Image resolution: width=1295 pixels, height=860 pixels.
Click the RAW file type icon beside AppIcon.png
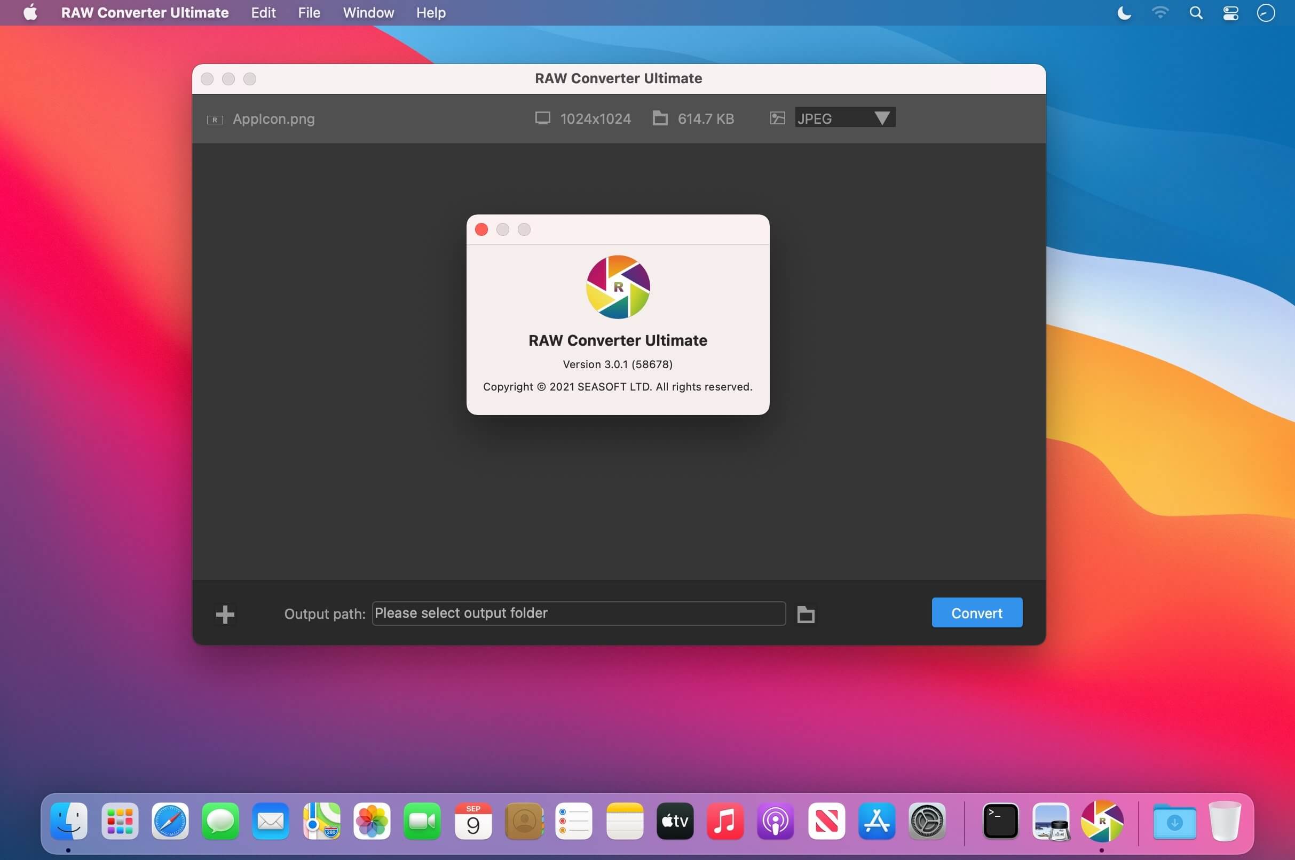(215, 120)
